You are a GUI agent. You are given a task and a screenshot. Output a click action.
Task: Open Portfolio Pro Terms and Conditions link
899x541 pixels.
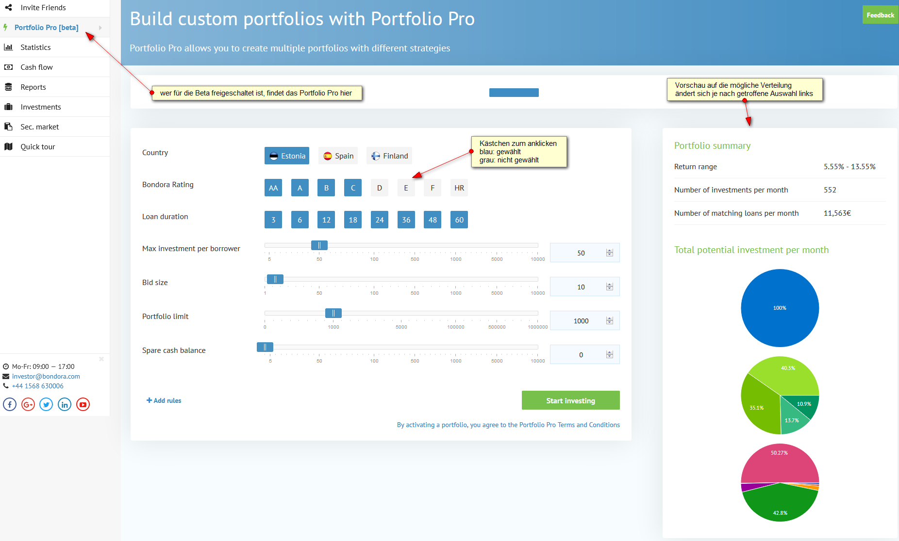point(569,425)
